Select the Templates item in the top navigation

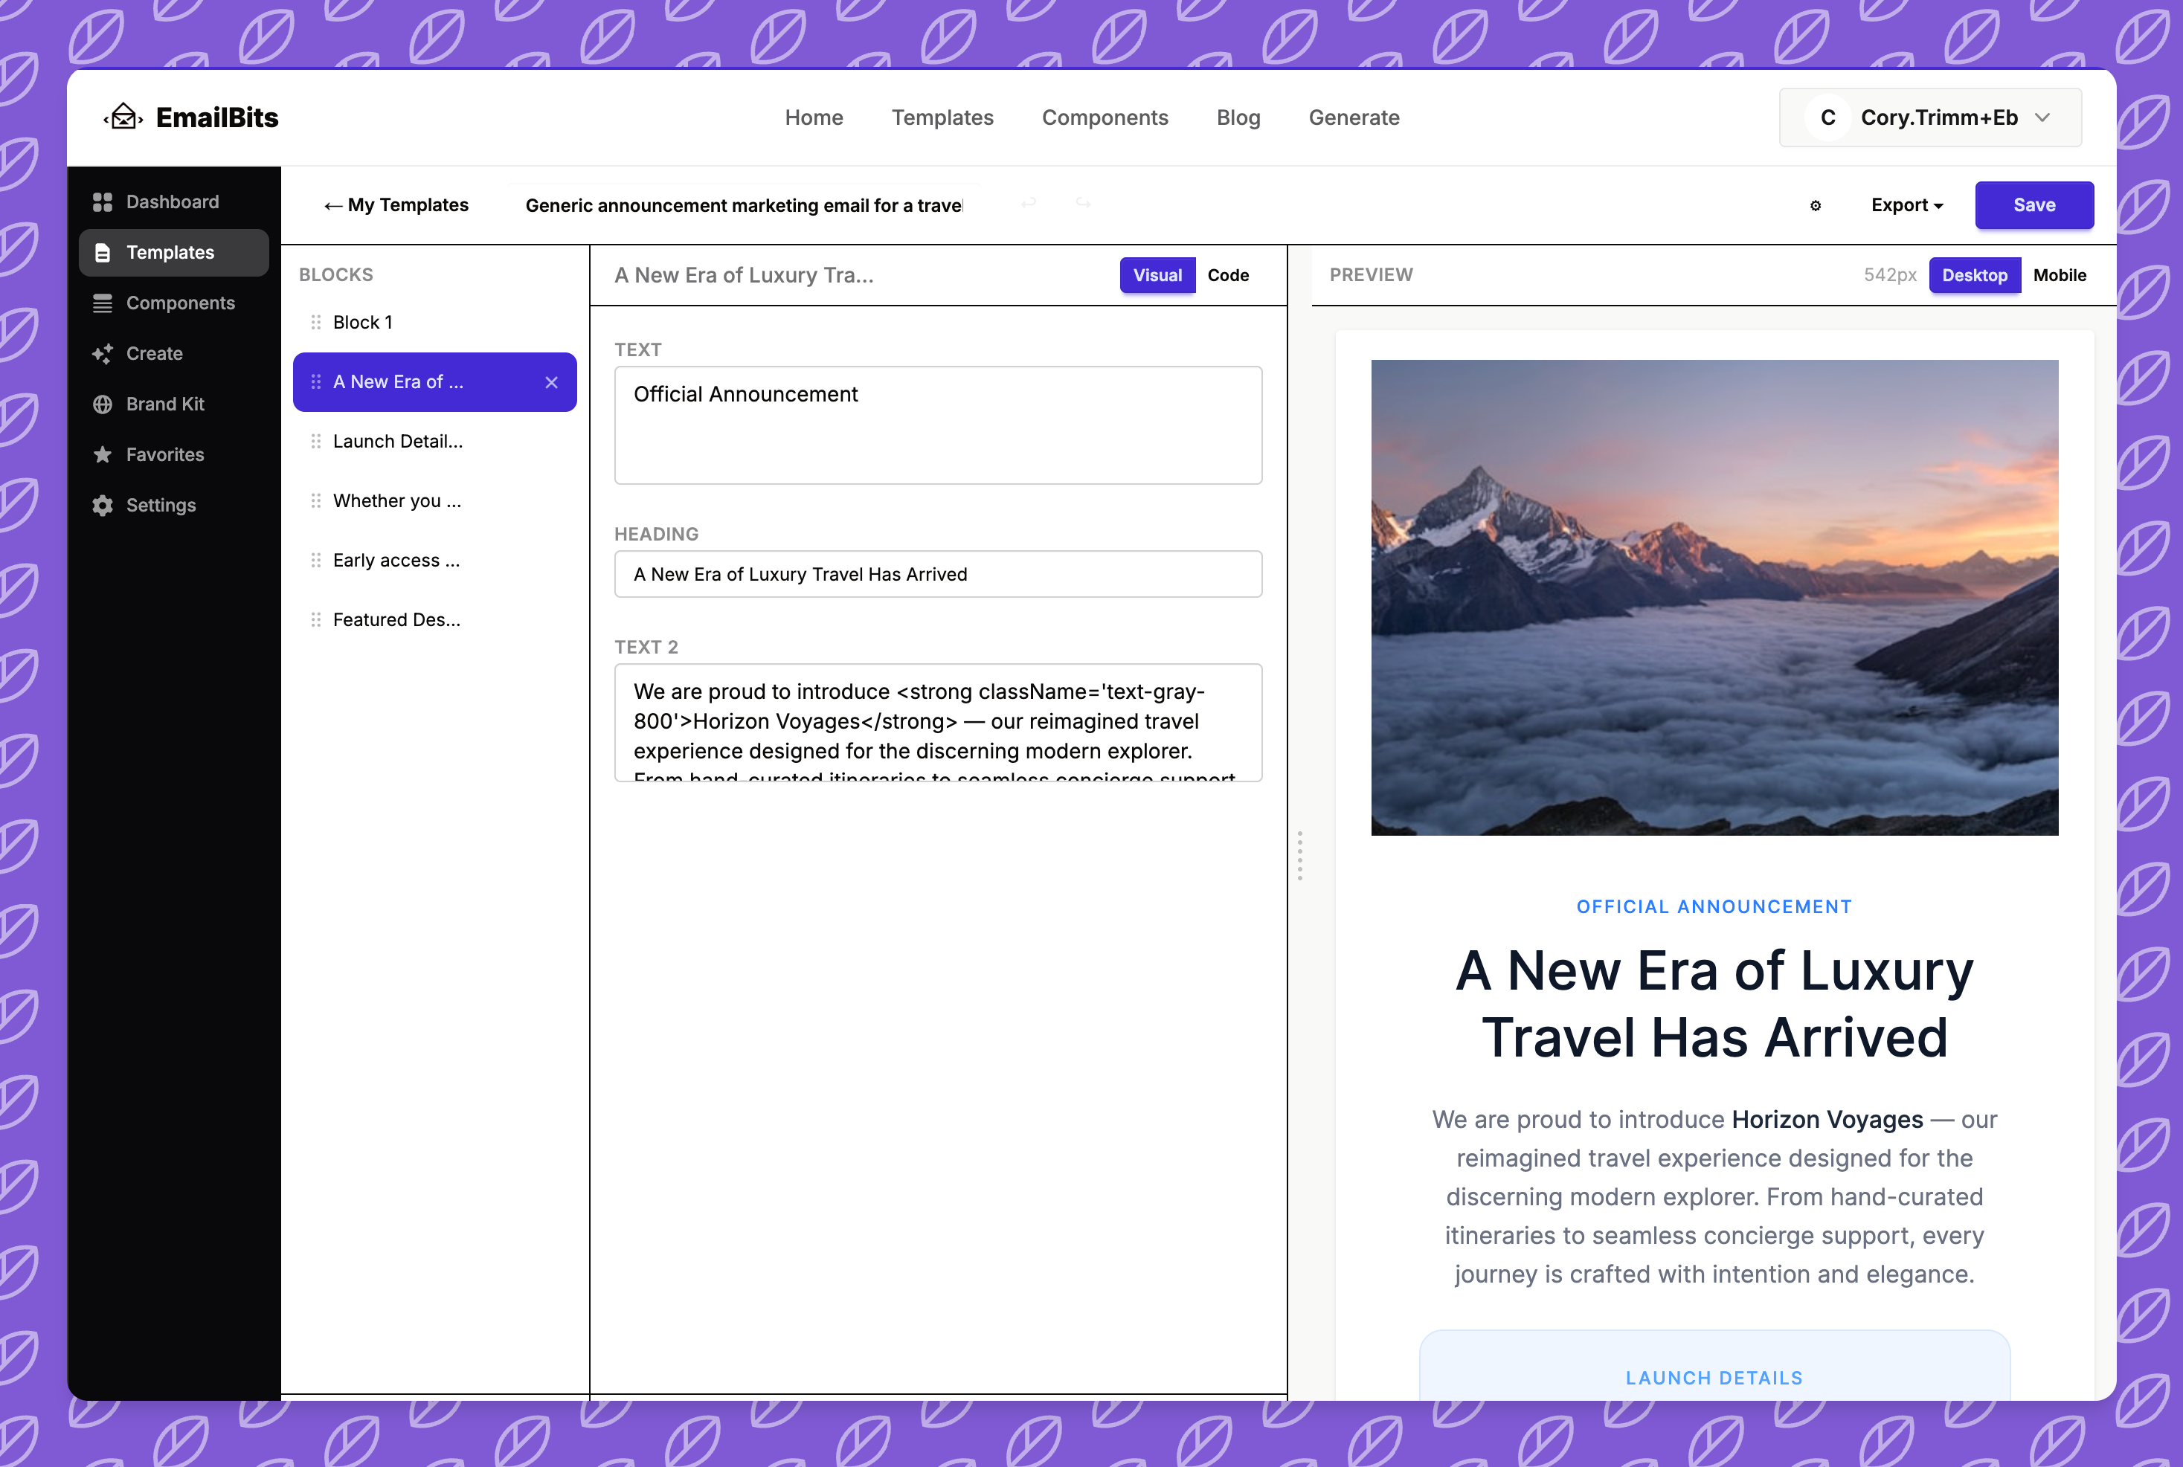(x=942, y=117)
